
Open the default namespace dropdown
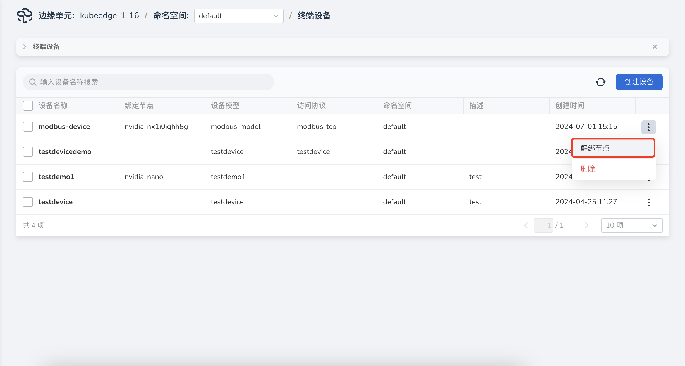click(x=239, y=16)
